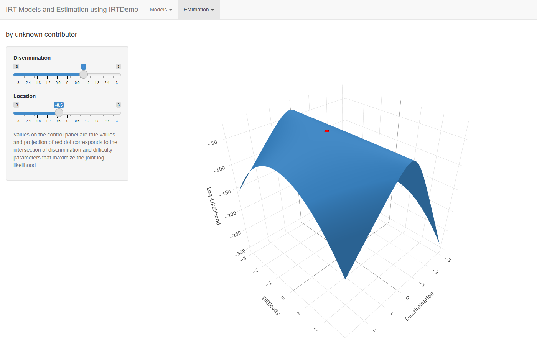Click the Discrimination slider maximum label 3
537x353 pixels.
(x=119, y=67)
